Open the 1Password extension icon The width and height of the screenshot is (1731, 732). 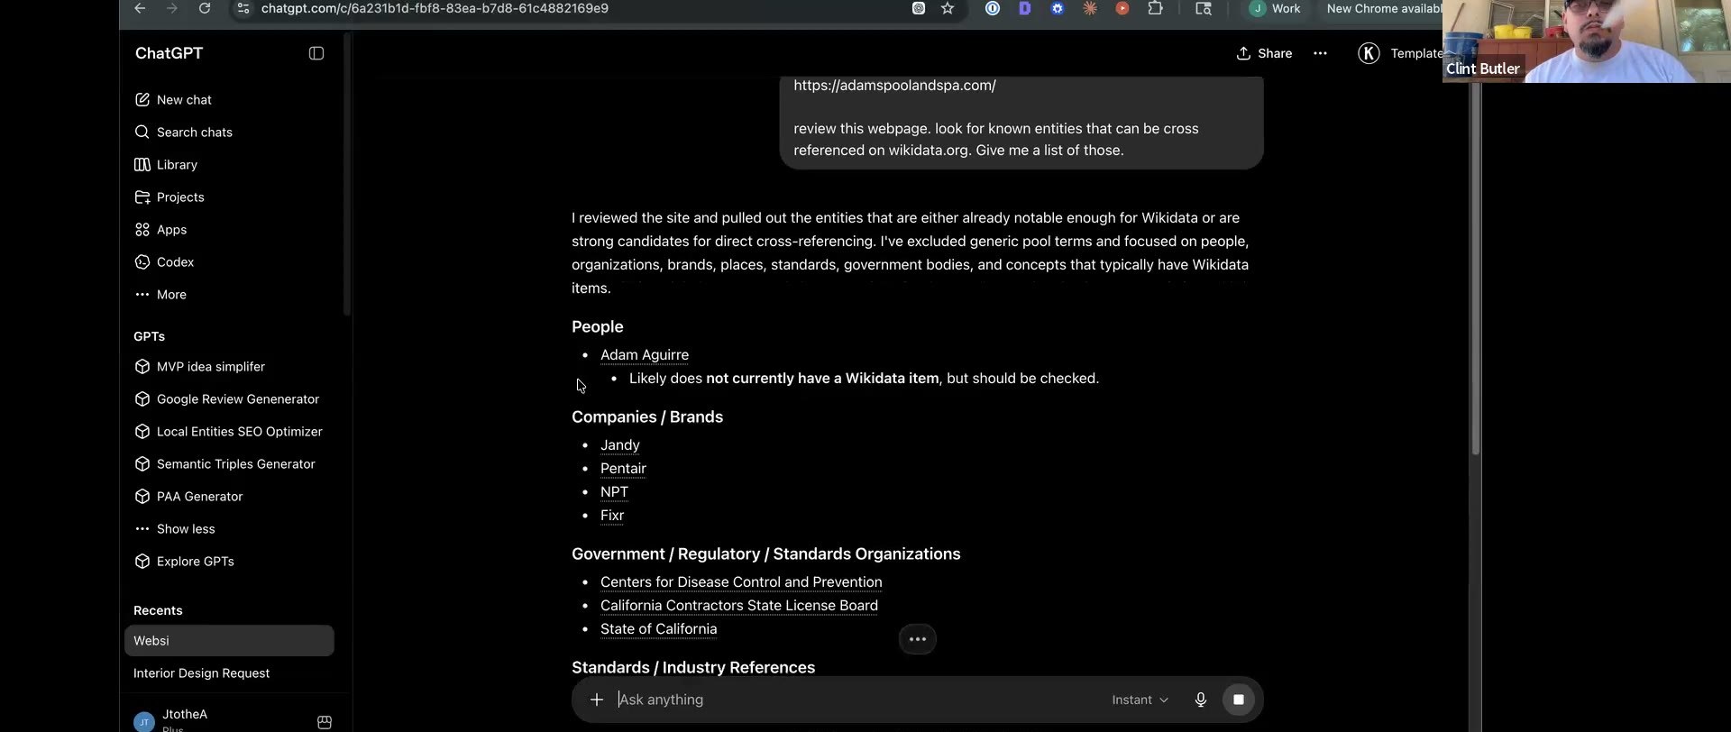tap(993, 8)
